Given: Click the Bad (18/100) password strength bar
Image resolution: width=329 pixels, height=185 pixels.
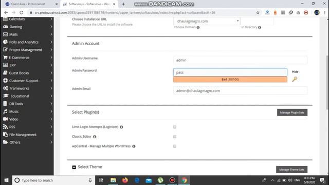Looking at the screenshot, I should click(x=230, y=79).
